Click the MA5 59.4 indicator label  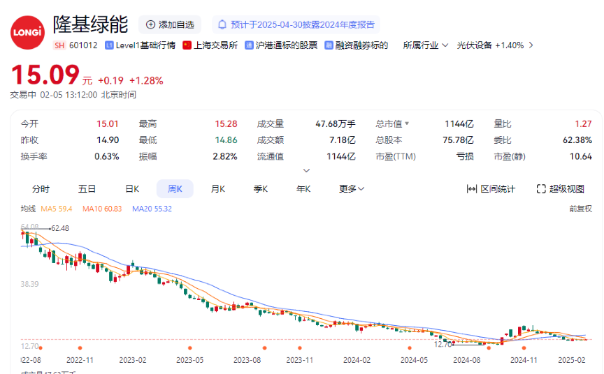point(57,209)
